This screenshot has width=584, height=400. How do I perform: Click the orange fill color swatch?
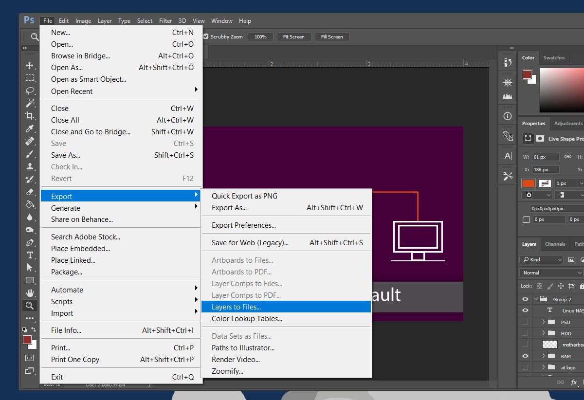coord(528,183)
